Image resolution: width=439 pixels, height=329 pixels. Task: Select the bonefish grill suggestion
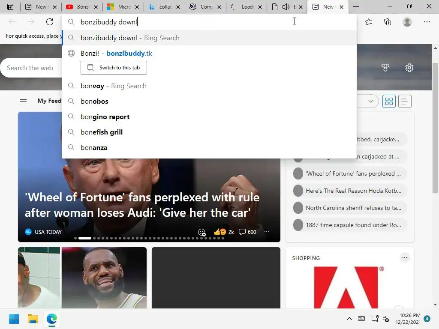click(209, 132)
